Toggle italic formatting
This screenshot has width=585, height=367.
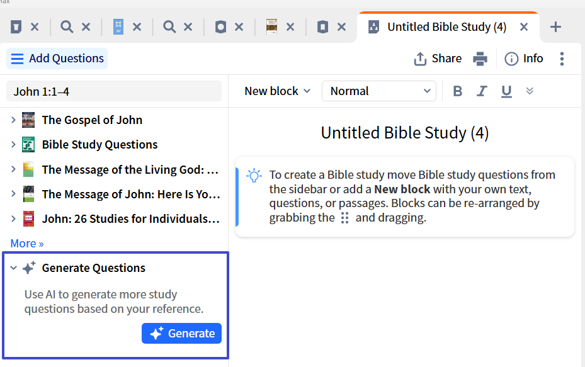pyautogui.click(x=482, y=91)
